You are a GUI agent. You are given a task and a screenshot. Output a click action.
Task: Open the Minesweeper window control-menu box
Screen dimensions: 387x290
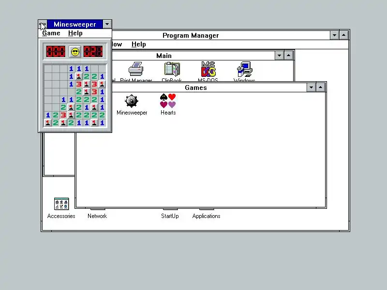pos(43,25)
